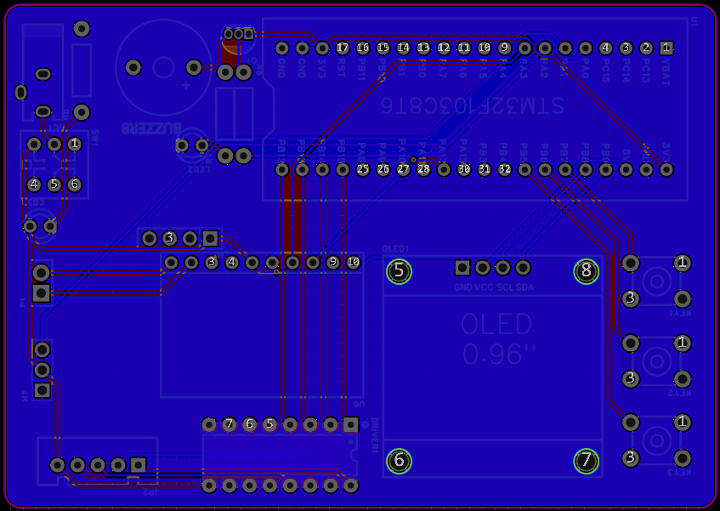Click STM32 bottom row pad 31
The width and height of the screenshot is (720, 511).
click(484, 169)
